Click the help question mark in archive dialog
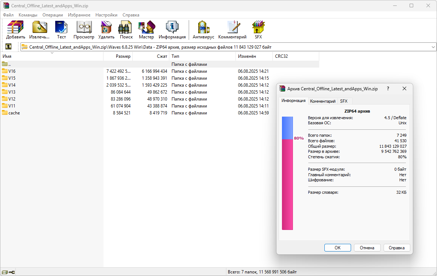Image resolution: width=437 pixels, height=276 pixels. click(x=388, y=88)
